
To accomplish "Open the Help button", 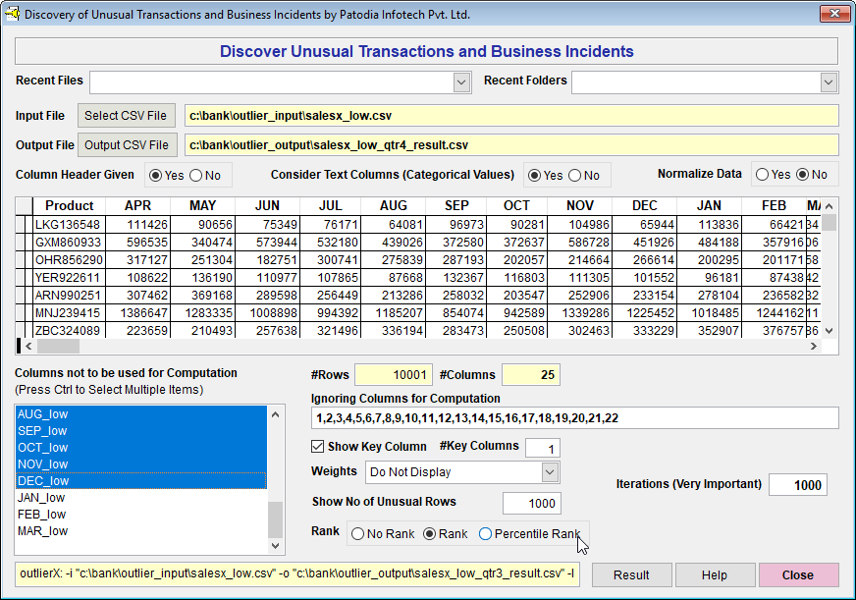I will point(715,575).
